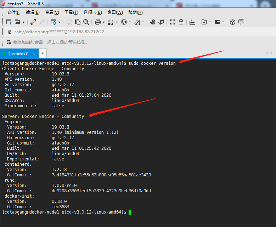Expand the New tab group dropdown arrow
Viewport: 276px width, 227px height.
[210, 22]
